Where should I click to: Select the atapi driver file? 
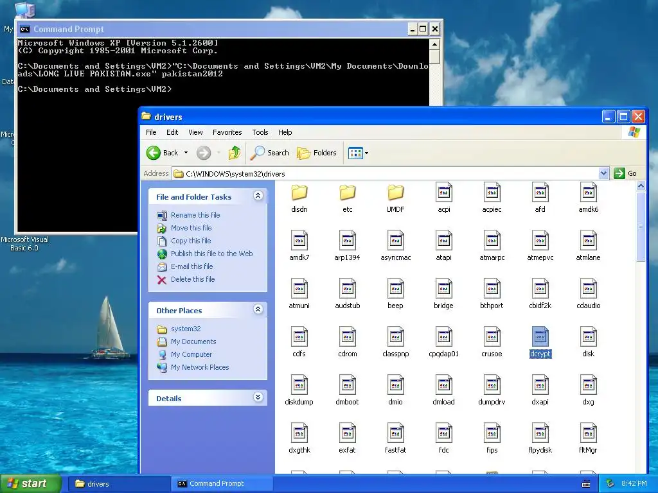tap(443, 240)
